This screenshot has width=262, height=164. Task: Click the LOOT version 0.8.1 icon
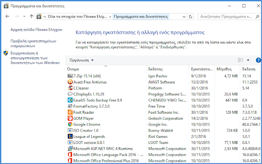pyautogui.click(x=70, y=142)
